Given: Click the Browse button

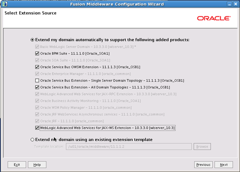Looking at the screenshot, I should (202, 146).
